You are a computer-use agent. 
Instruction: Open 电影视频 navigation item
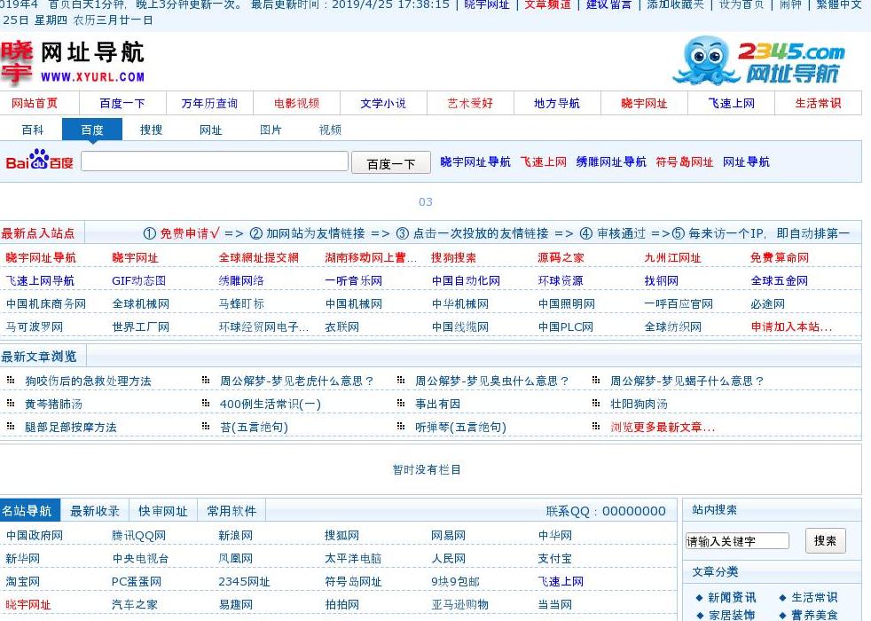click(x=296, y=103)
